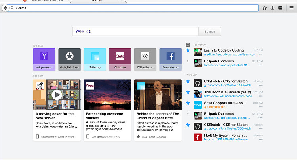This screenshot has height=160, width=297.
Task: Toggle star on Learn to Code entry
Action: click(188, 50)
